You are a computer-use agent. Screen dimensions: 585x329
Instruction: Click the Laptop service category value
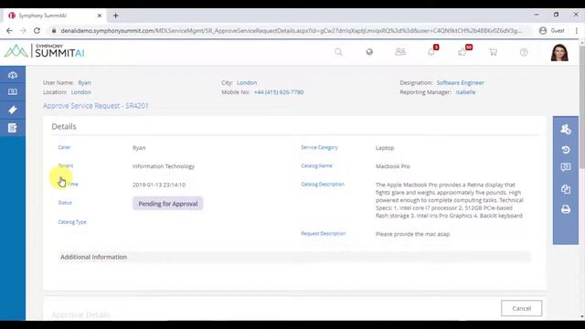(385, 148)
